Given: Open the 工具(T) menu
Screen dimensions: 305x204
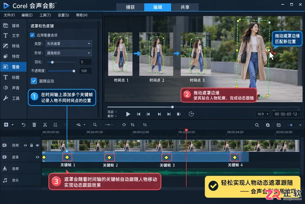Looking at the screenshot, I should pos(45,15).
